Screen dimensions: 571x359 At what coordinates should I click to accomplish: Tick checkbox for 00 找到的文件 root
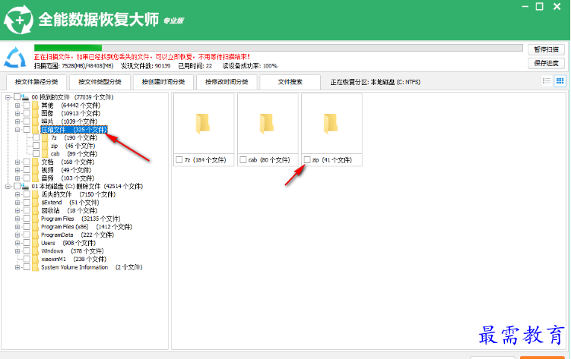tap(17, 97)
